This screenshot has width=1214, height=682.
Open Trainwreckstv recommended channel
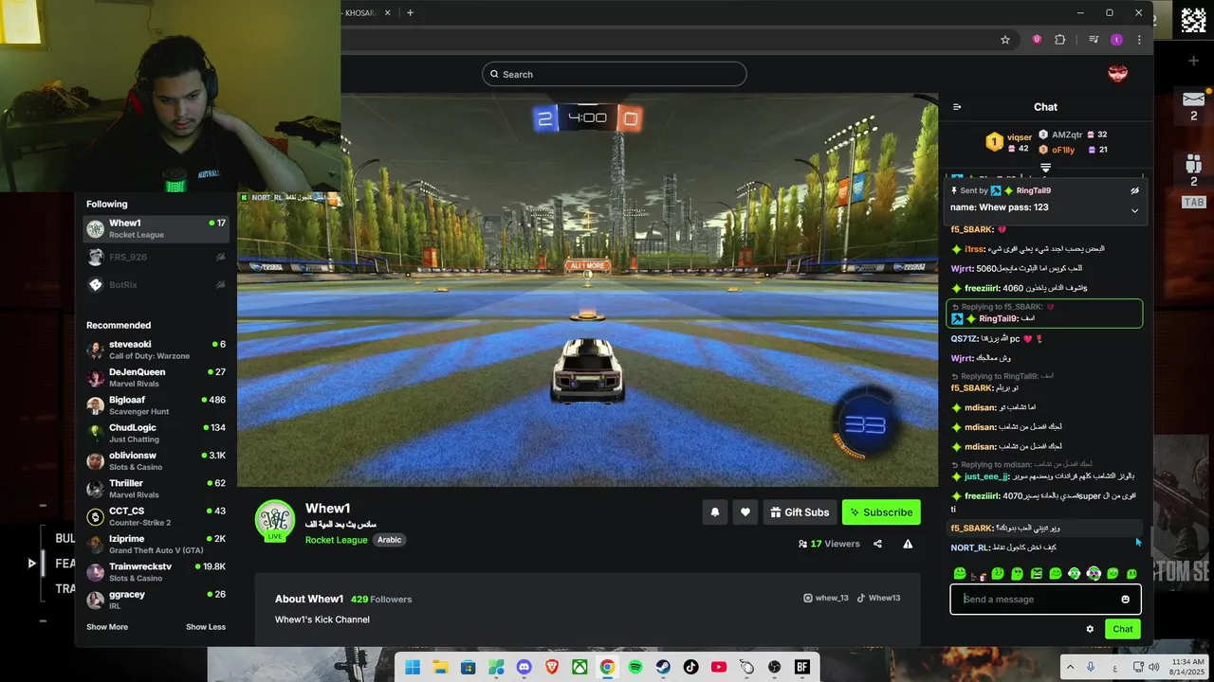156,572
